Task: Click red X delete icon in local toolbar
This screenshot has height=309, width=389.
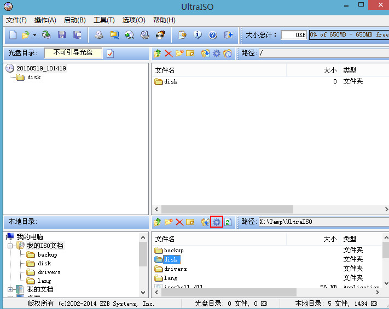Action: [179, 222]
